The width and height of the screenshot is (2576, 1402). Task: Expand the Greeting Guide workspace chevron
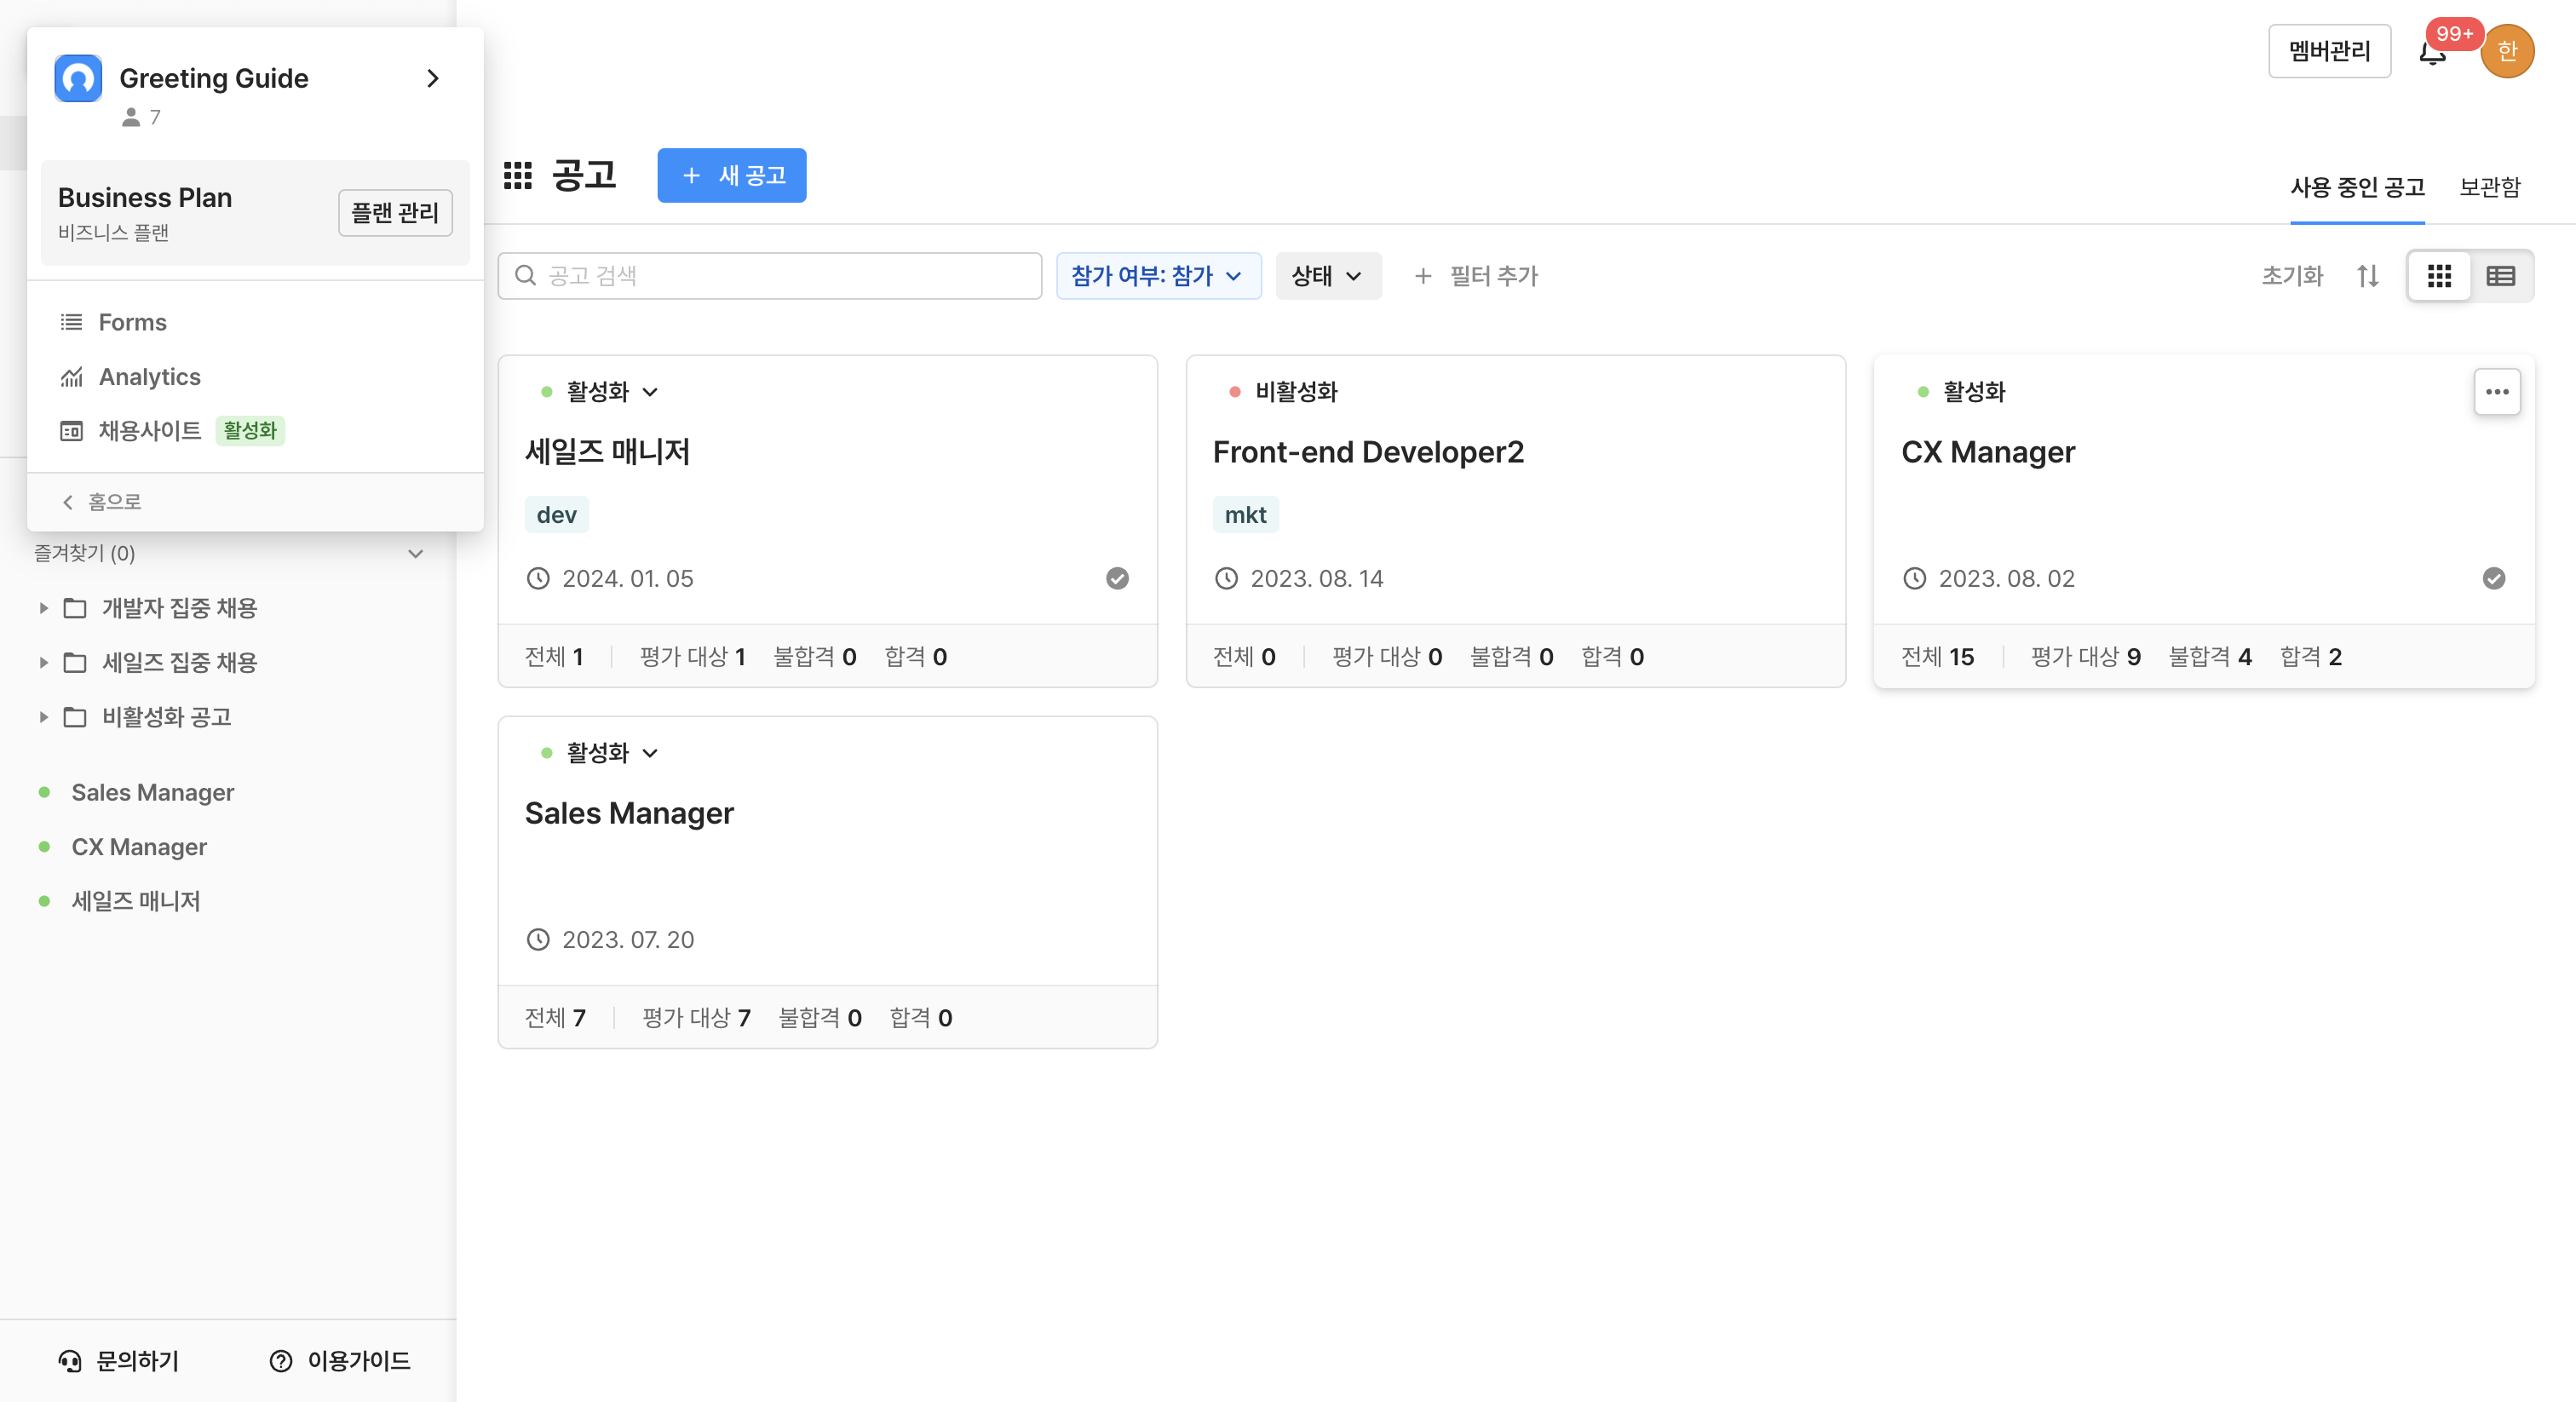(x=432, y=78)
